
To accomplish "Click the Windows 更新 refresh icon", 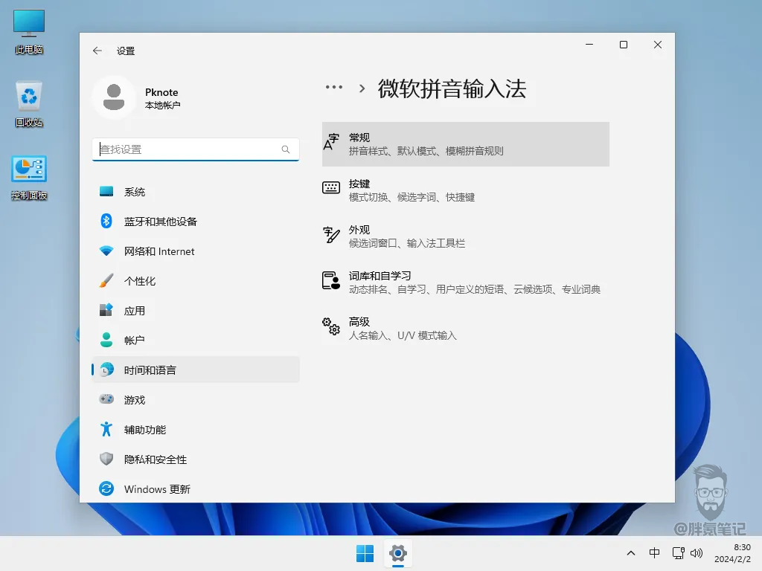I will [106, 488].
